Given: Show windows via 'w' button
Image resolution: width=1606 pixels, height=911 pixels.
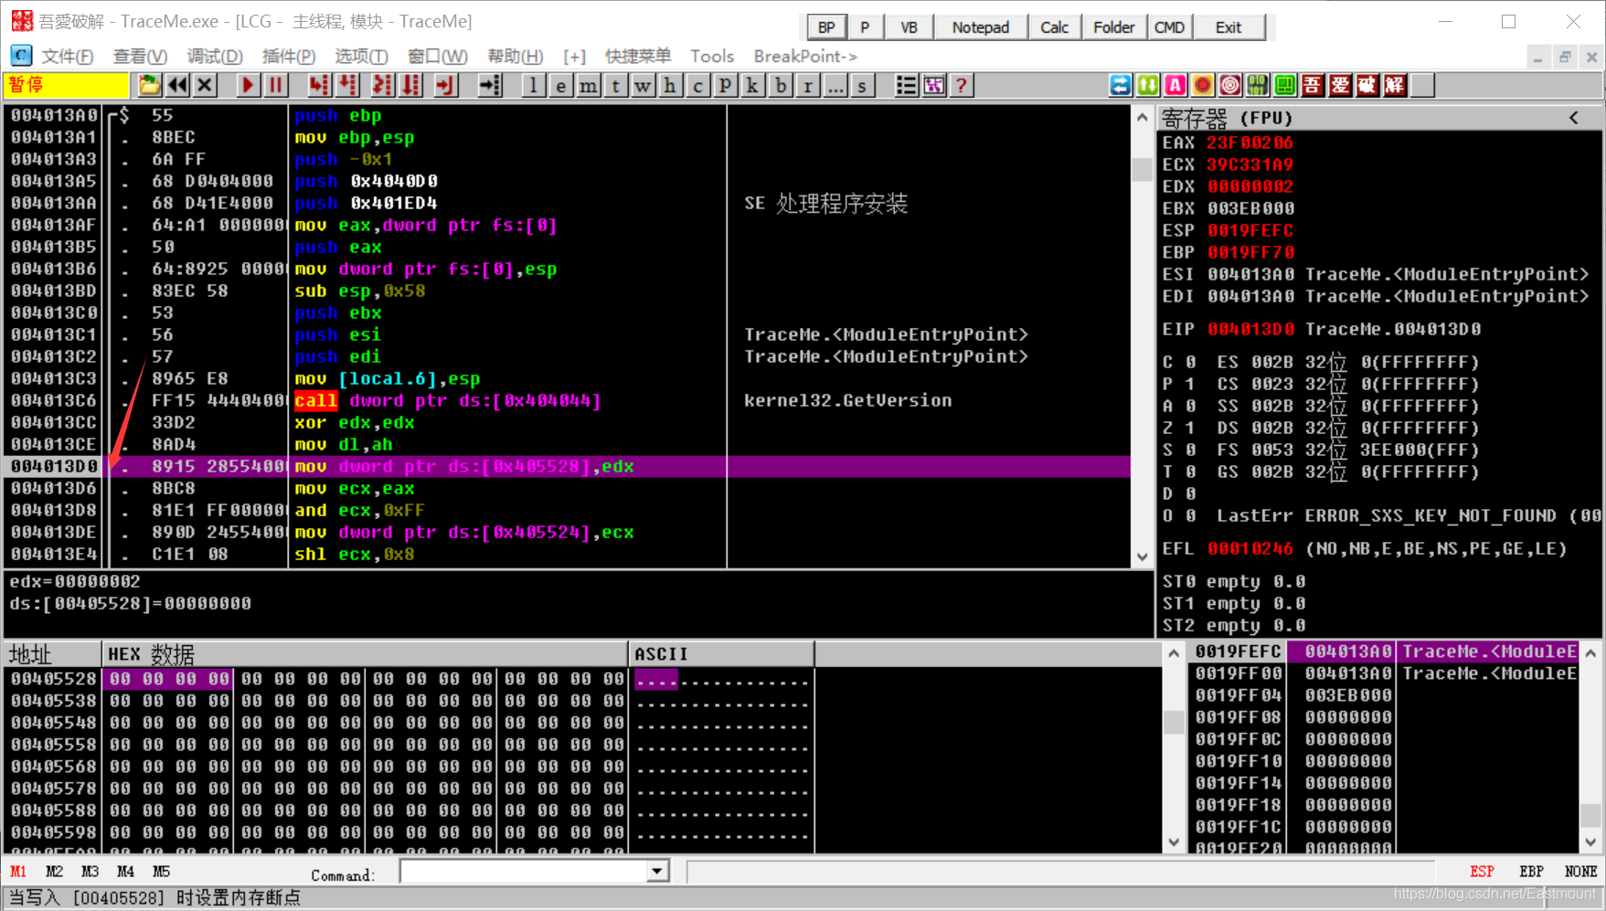Looking at the screenshot, I should tap(643, 86).
